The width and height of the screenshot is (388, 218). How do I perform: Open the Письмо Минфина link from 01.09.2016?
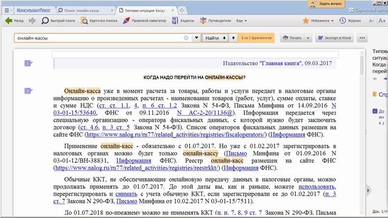236,153
